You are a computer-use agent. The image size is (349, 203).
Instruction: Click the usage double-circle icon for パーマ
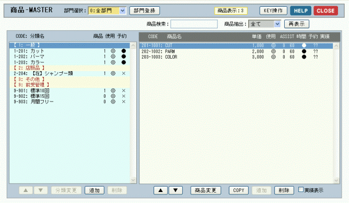113,57
